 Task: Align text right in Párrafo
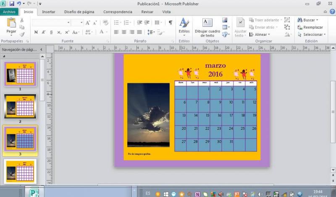[x=132, y=32]
